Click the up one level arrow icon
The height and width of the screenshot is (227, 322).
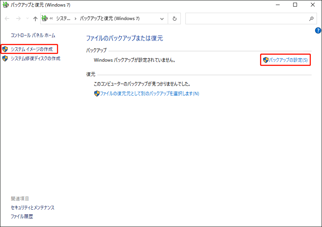tap(35, 18)
